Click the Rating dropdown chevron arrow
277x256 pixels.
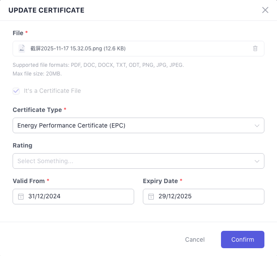[256, 161]
